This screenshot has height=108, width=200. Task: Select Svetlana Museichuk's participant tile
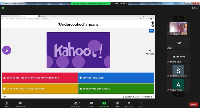pyautogui.click(x=178, y=71)
